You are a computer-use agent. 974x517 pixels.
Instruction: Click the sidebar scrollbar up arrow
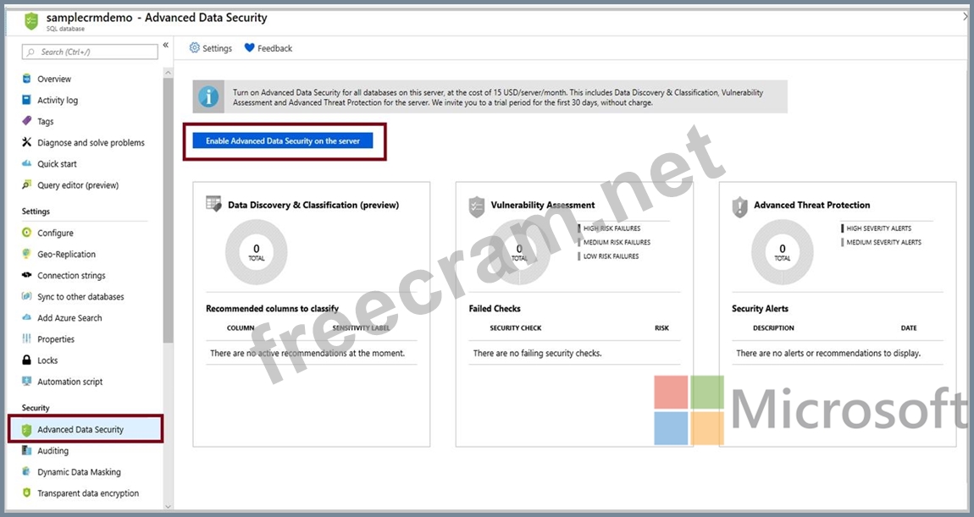click(x=168, y=73)
